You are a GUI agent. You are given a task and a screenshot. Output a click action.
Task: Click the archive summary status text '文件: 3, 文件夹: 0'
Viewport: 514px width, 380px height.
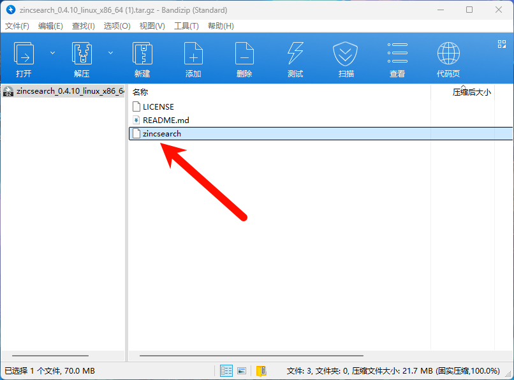[318, 371]
